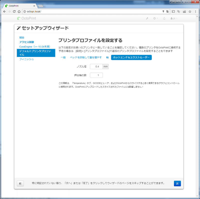
Task: Open the アクセス制御 wizard step
Action: pos(26,42)
